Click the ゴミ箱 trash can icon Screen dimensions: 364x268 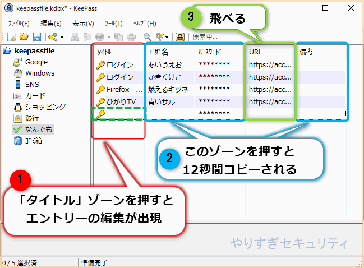click(x=17, y=141)
